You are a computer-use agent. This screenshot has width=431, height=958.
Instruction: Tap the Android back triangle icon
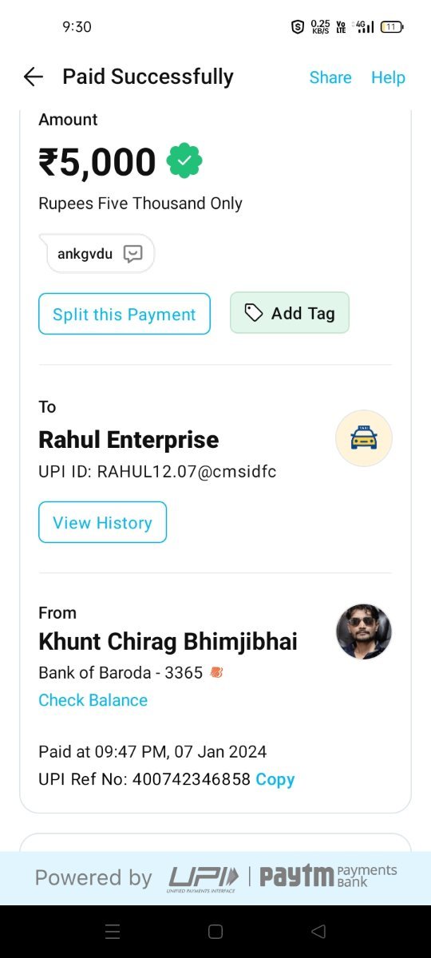tap(318, 931)
